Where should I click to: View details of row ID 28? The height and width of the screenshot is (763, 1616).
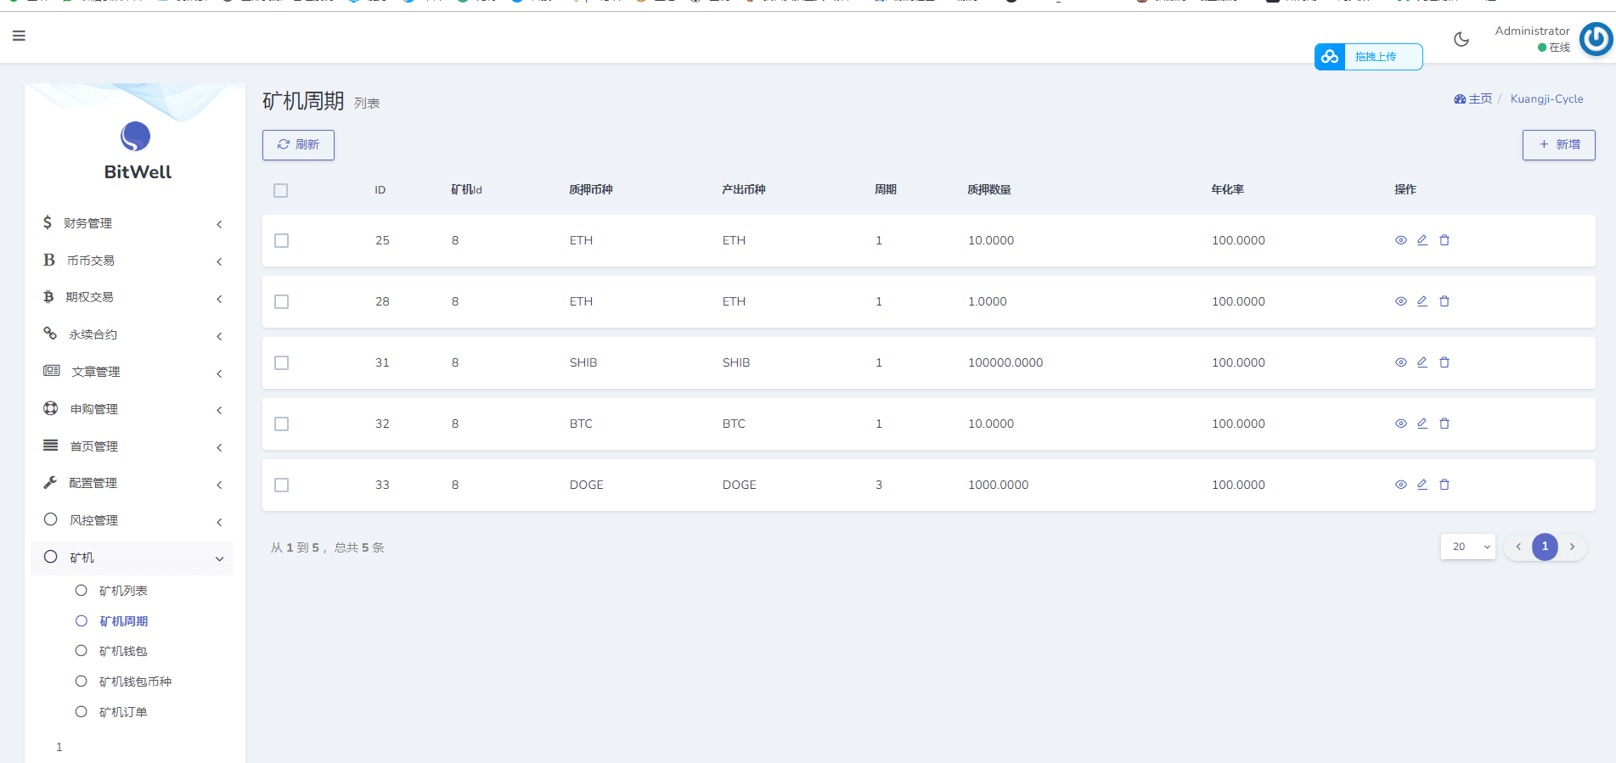coord(1400,301)
